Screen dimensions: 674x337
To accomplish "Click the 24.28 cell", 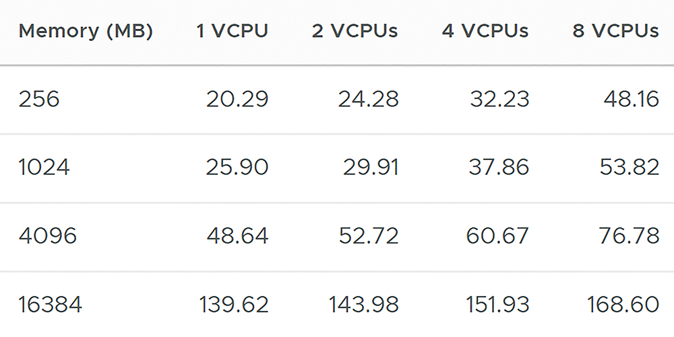I will coord(369,99).
